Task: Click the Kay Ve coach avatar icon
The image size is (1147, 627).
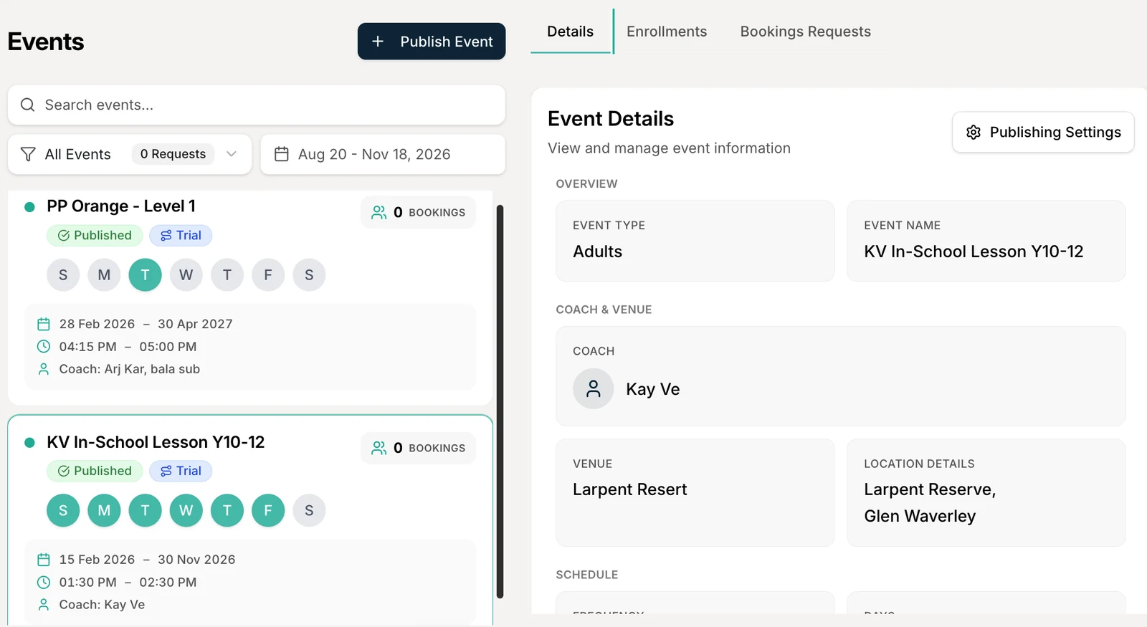Action: point(594,389)
